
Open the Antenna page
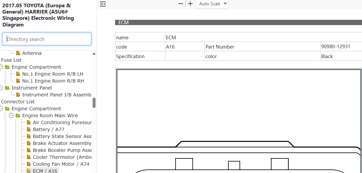tap(32, 53)
